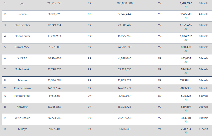
Task: Select Muldyr's 1 levels gained cell
Action: [x=203, y=129]
